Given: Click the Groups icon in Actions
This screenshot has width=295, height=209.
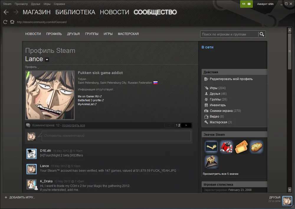Looking at the screenshot, I should pos(206,99).
